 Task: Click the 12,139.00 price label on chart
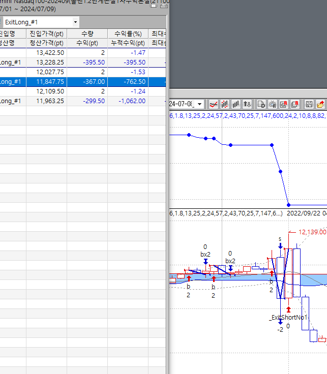click(x=311, y=232)
